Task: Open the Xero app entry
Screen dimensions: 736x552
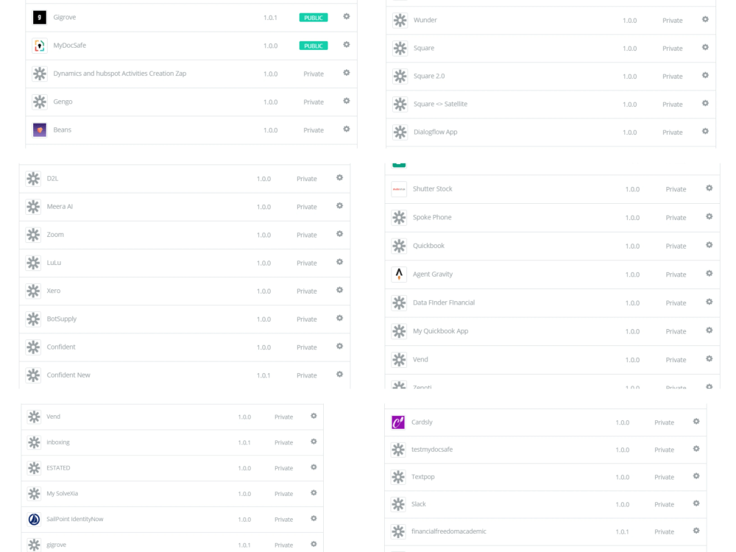Action: click(54, 291)
